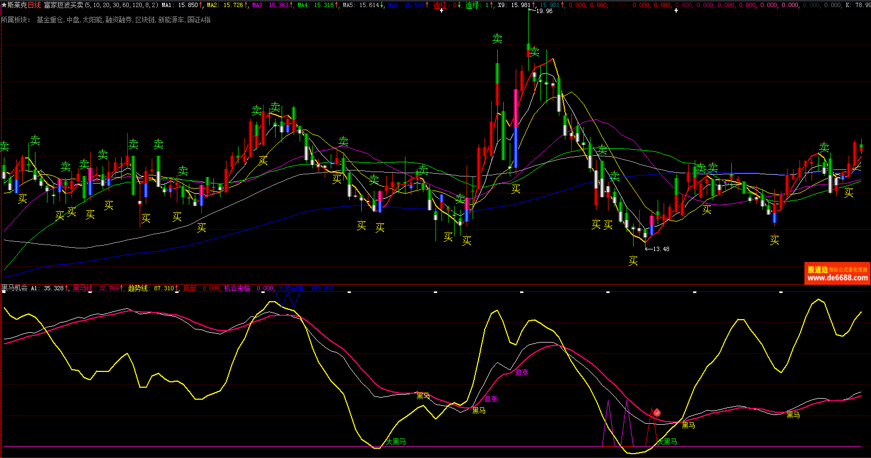Viewport: 871px width, 458px height.
Task: Click the right white plus marker at top
Action: [x=676, y=10]
